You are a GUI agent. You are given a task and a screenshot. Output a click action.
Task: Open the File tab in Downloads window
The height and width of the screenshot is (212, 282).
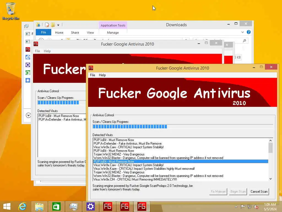43,32
